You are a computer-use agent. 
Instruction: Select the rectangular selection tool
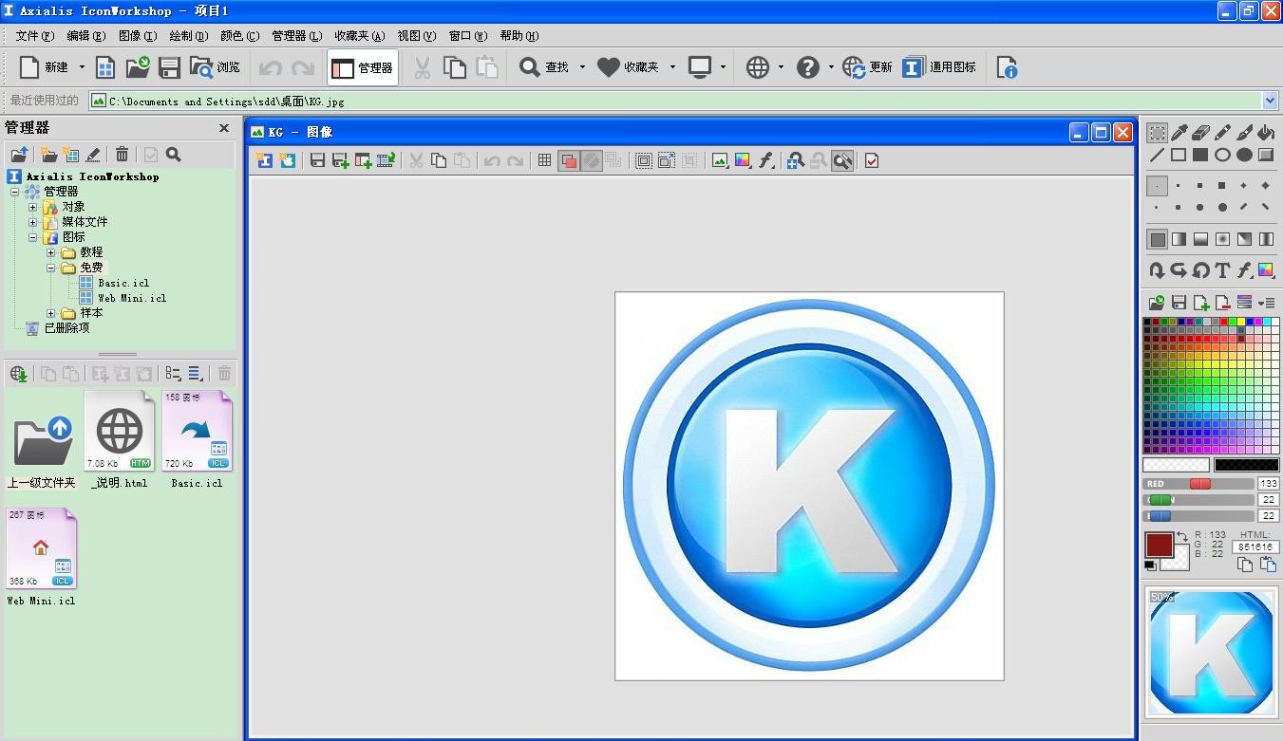click(x=1157, y=133)
